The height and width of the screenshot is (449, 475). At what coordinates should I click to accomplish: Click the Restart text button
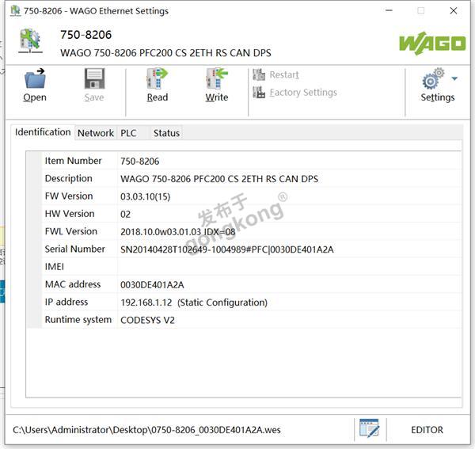(x=284, y=74)
